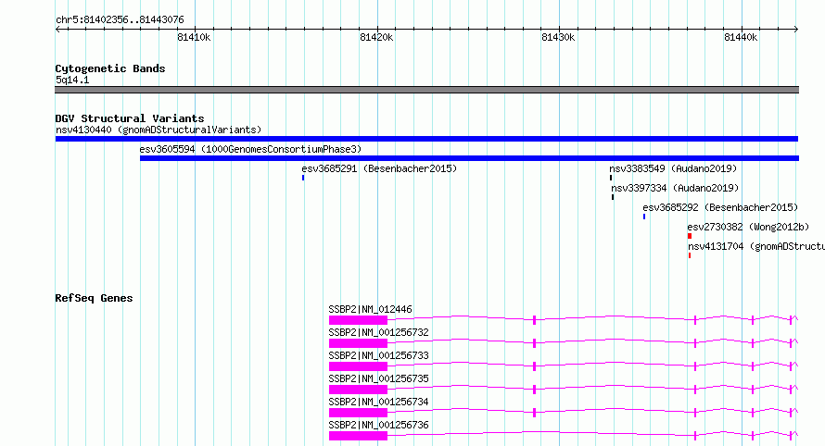This screenshot has height=446, width=825.
Task: Click the SSBP2|NM_001256733 transcript label
Action: pyautogui.click(x=379, y=355)
